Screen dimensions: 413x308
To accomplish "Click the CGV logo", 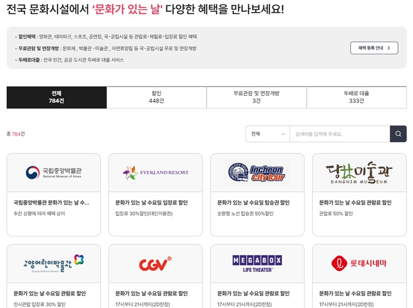I will 155,263.
